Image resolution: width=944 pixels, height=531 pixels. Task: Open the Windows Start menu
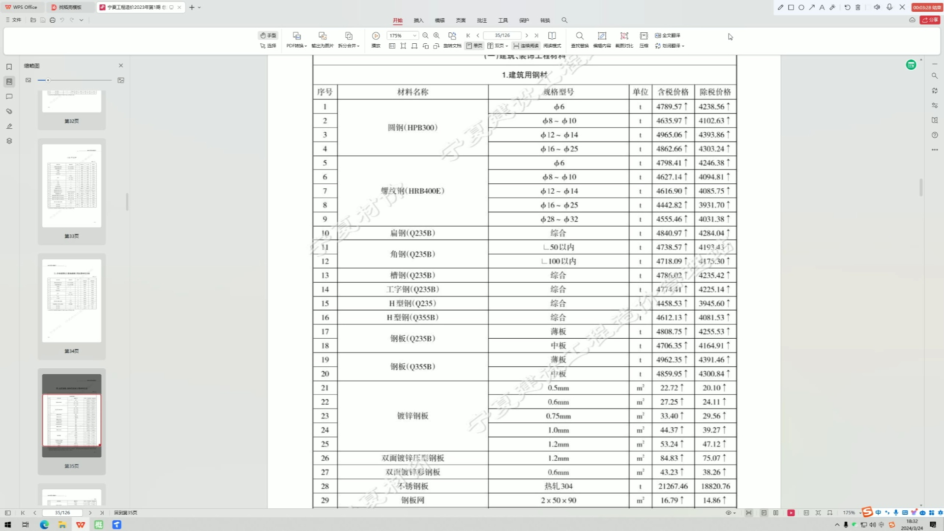point(8,525)
